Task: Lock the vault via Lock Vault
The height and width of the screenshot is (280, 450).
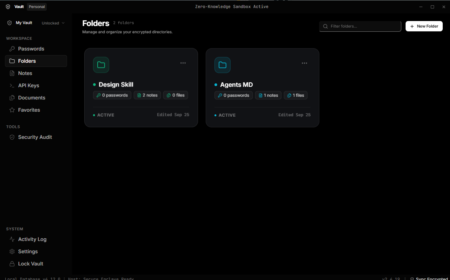Action: pyautogui.click(x=36, y=264)
